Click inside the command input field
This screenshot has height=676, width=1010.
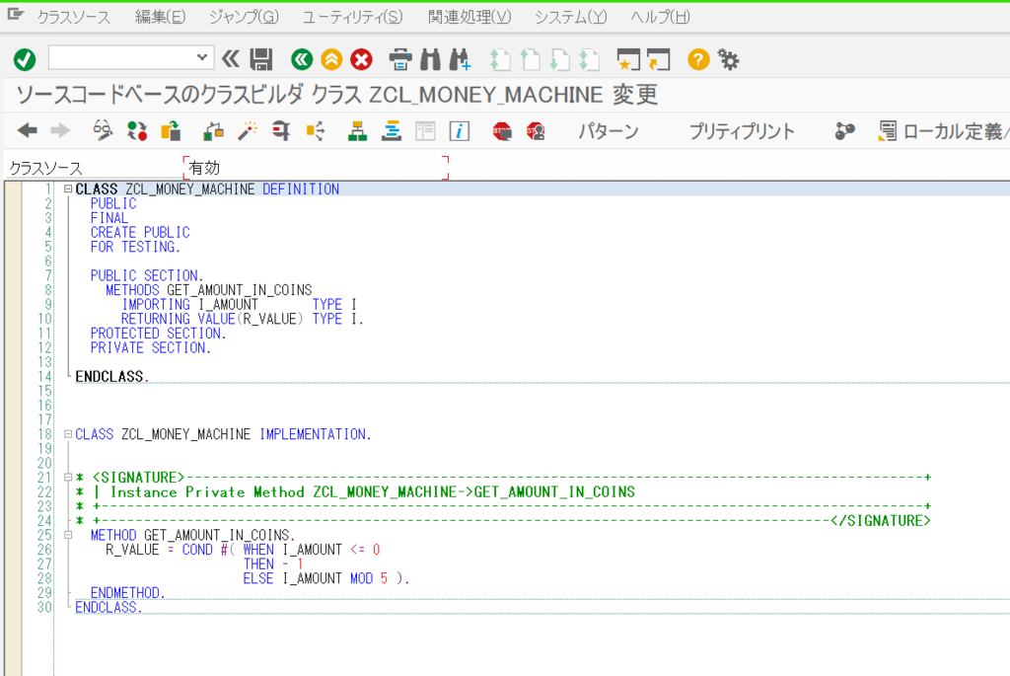coord(122,57)
